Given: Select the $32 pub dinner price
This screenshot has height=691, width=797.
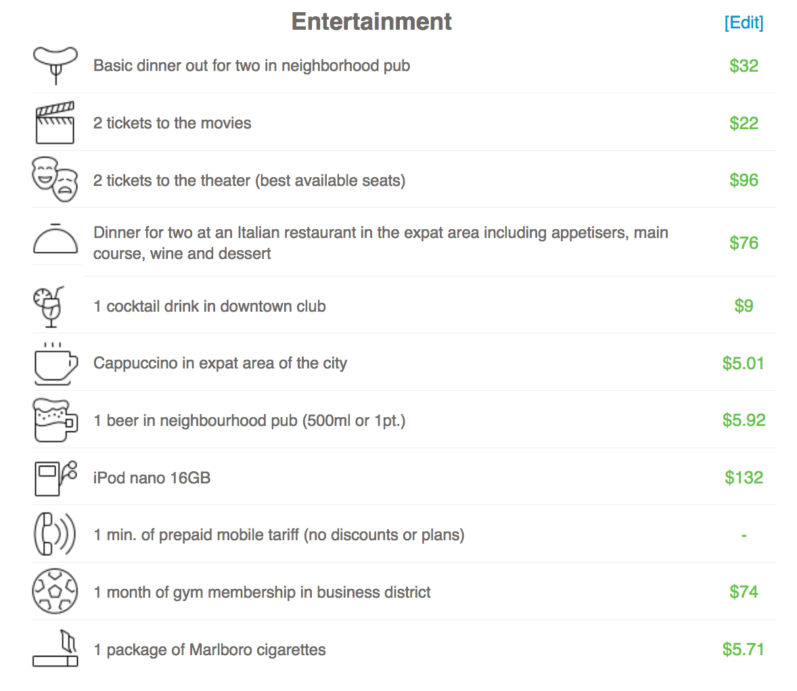Looking at the screenshot, I should coord(744,66).
